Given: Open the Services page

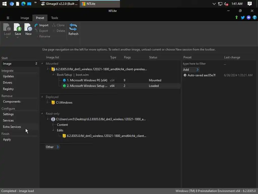Looking at the screenshot, I should [8, 120].
